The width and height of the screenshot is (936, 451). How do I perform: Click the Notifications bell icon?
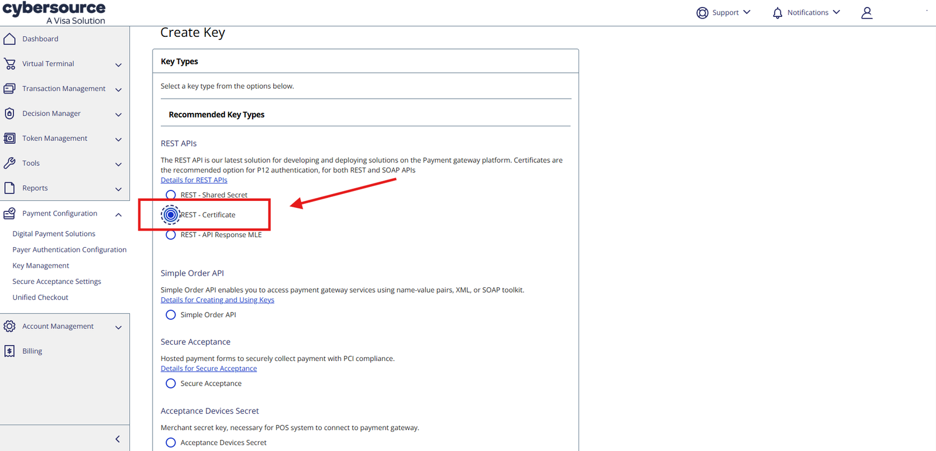tap(777, 13)
